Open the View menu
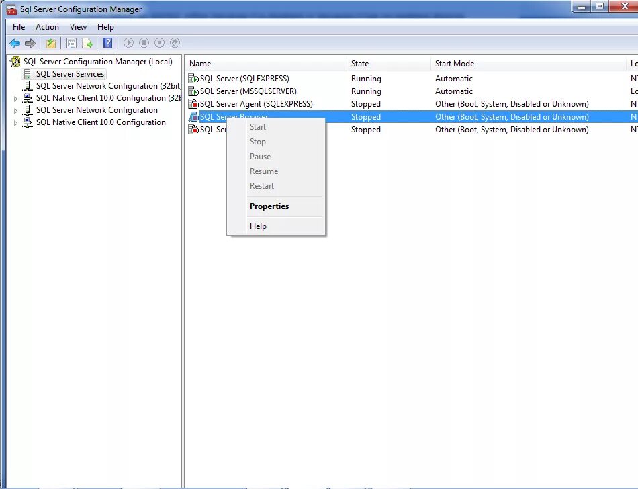638x489 pixels. coord(78,27)
